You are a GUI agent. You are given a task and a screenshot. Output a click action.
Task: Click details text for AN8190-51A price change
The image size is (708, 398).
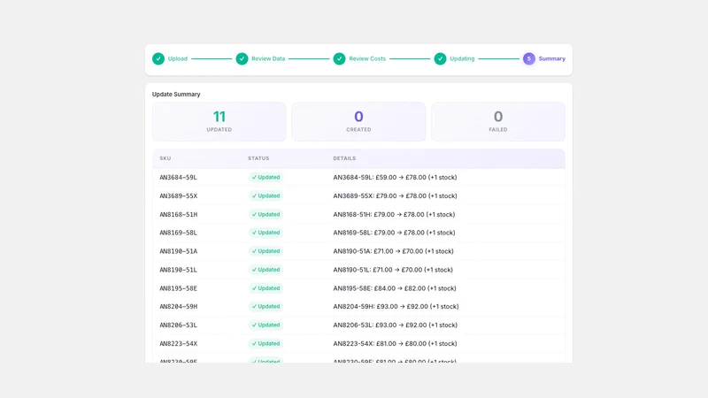(x=393, y=251)
